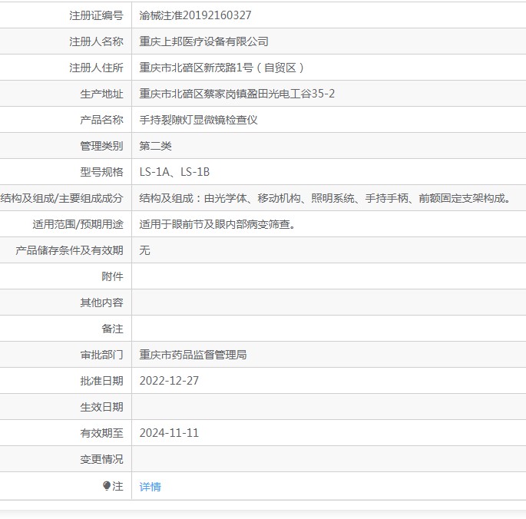Open the 详情 link
The height and width of the screenshot is (519, 526).
150,487
